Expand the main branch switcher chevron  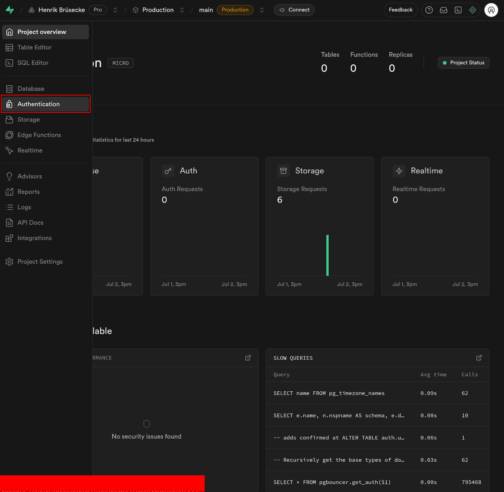pyautogui.click(x=262, y=10)
